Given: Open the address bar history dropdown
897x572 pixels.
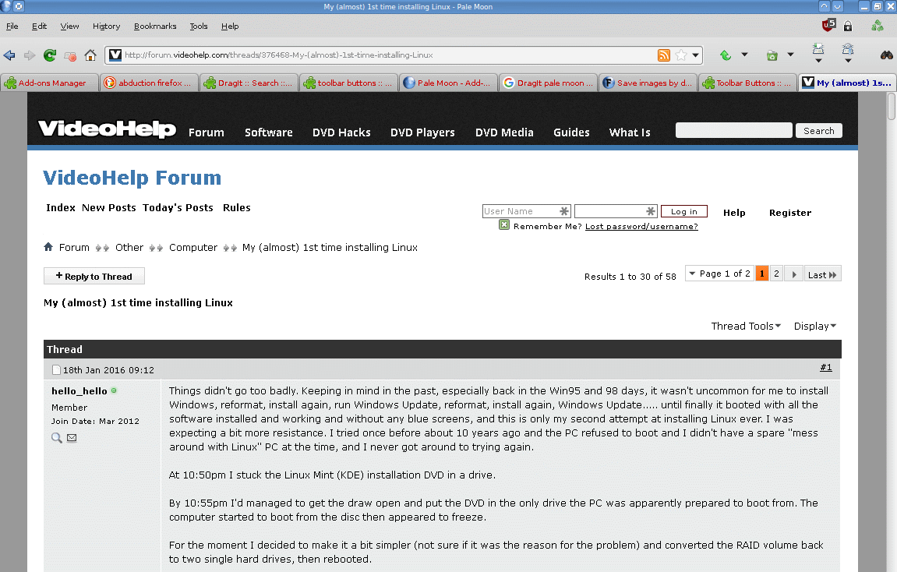Looking at the screenshot, I should pyautogui.click(x=696, y=55).
